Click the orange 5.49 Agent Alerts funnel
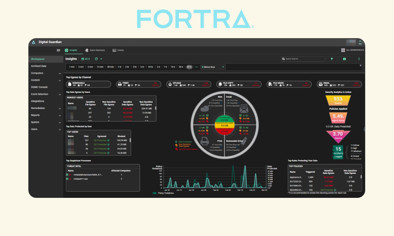This screenshot has width=394, height=236. pos(338,117)
